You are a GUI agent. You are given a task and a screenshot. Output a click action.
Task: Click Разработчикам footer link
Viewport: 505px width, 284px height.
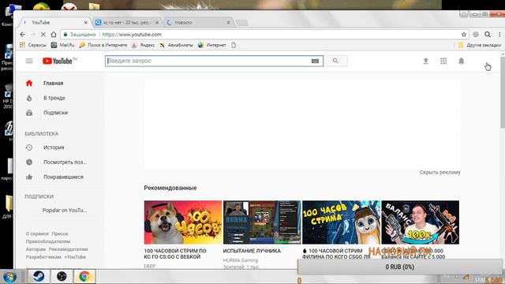(x=43, y=257)
